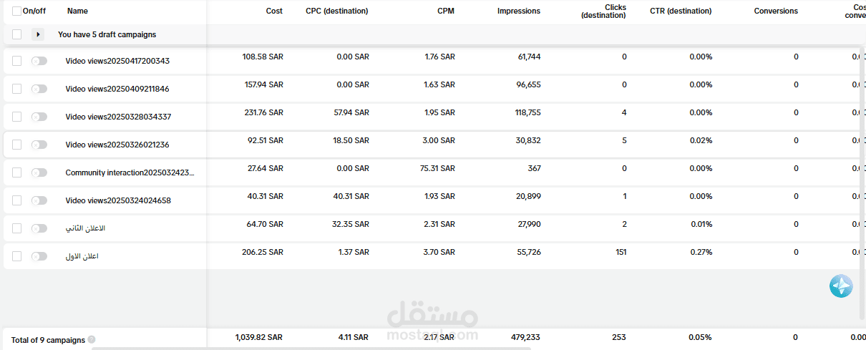Check the select-all checkbox in the header
The height and width of the screenshot is (350, 866).
pyautogui.click(x=16, y=11)
